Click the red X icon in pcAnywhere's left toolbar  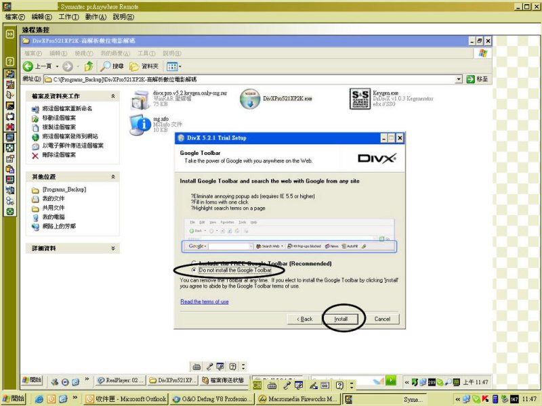pos(10,127)
